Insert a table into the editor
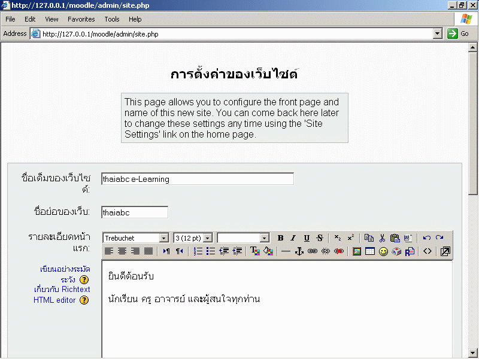 370,251
